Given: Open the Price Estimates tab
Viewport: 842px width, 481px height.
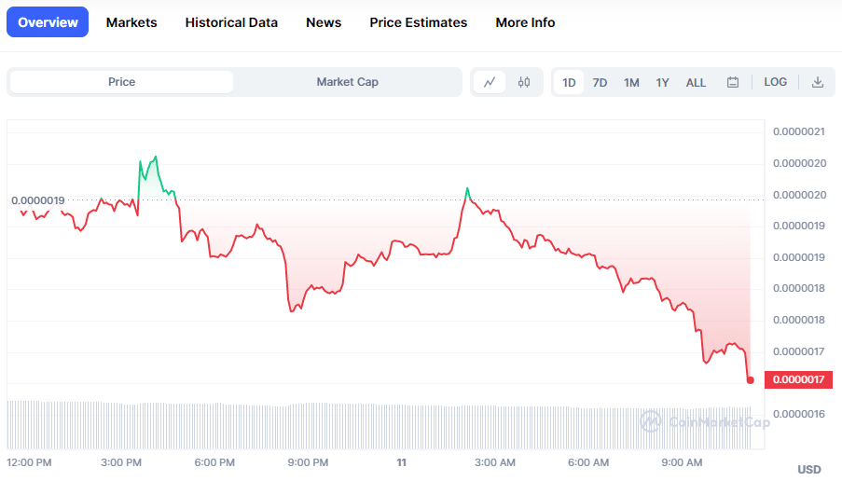Looking at the screenshot, I should pos(419,22).
